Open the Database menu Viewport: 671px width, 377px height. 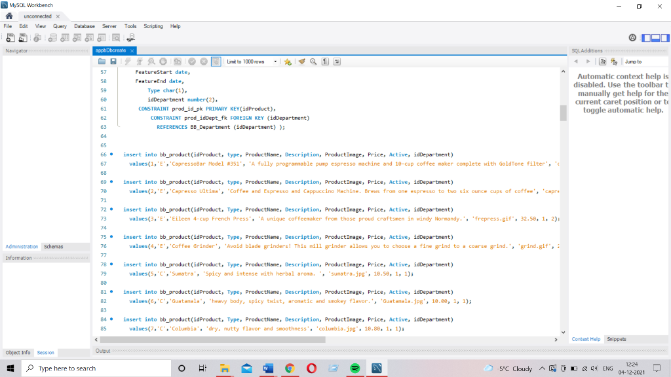click(x=85, y=26)
